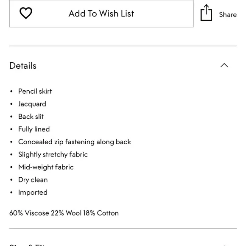Screen dimensions: 246x246
Task: Click the share arrow icon
Action: tap(206, 13)
